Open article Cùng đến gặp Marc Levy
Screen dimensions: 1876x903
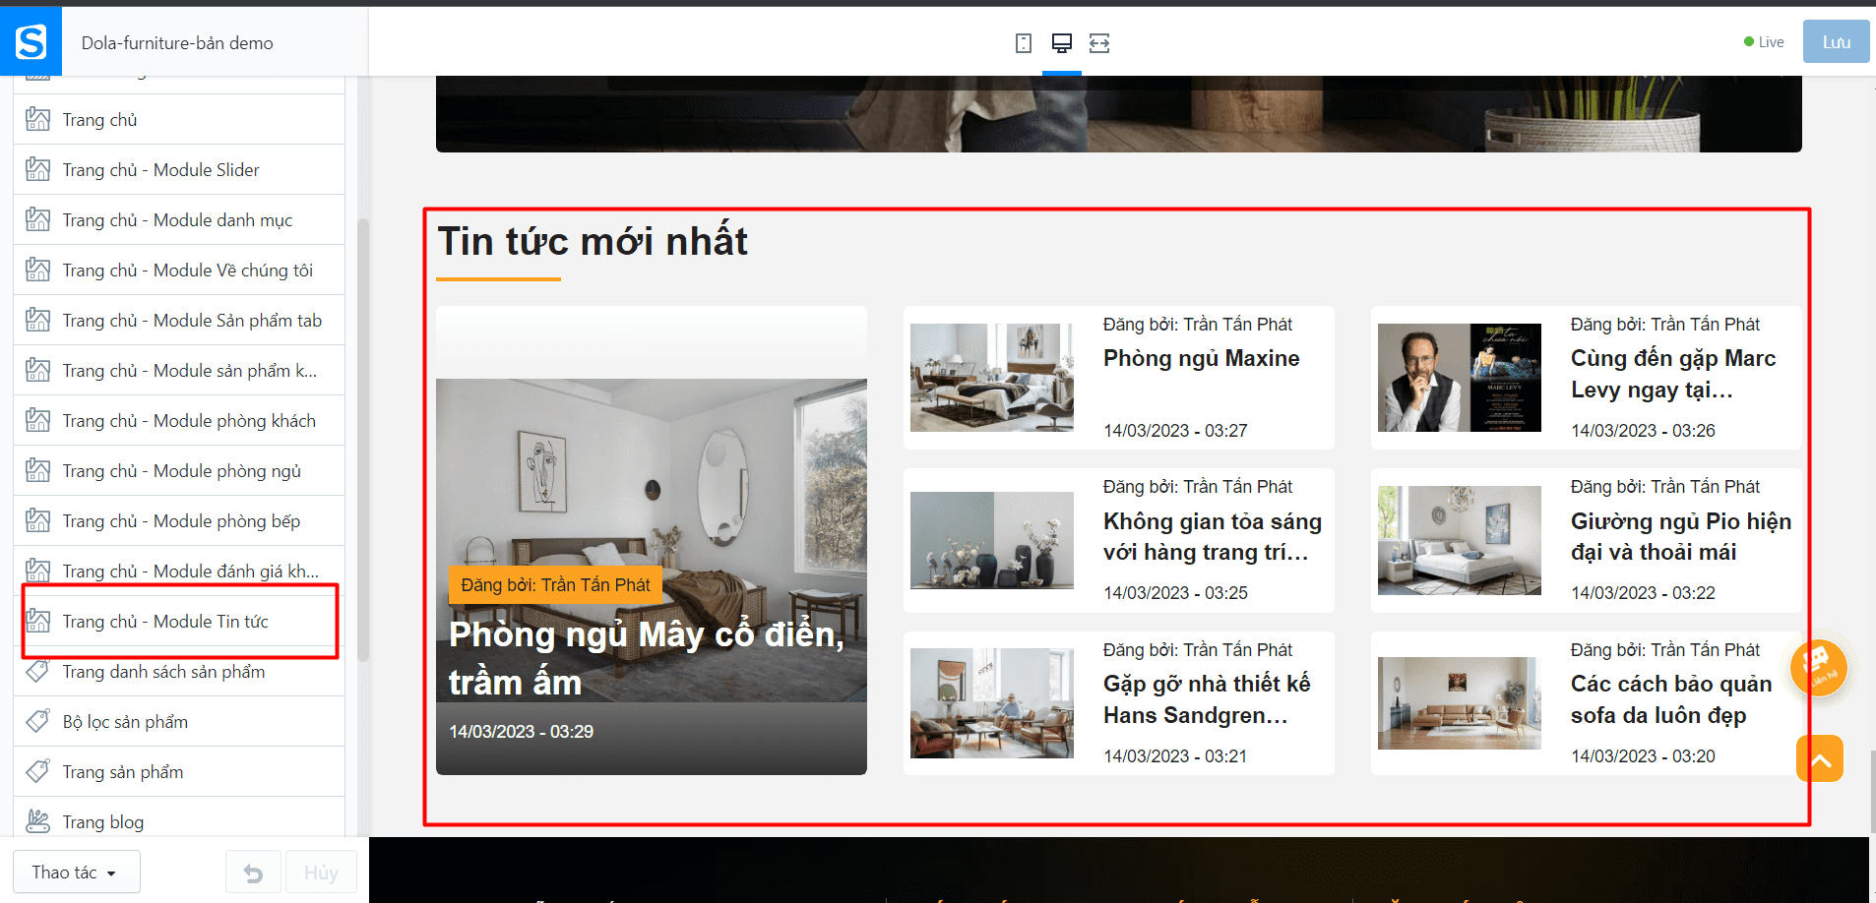coord(1673,374)
